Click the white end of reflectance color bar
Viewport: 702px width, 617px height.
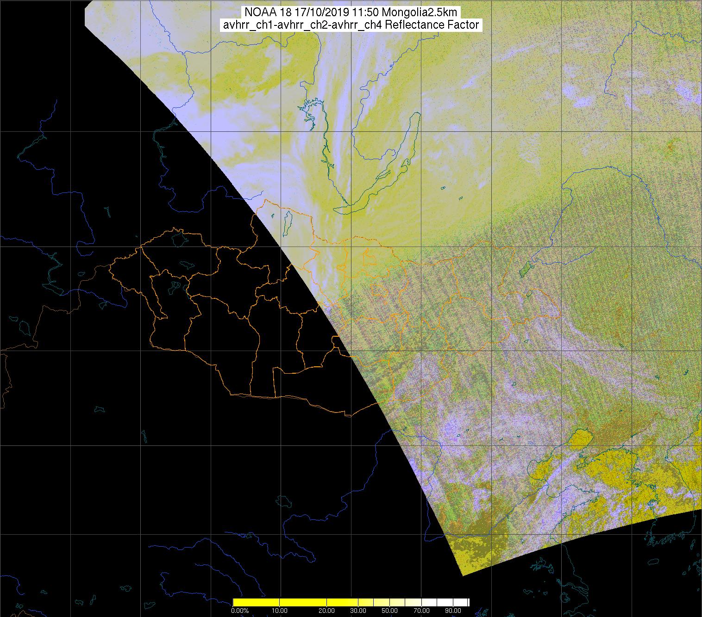coord(461,602)
